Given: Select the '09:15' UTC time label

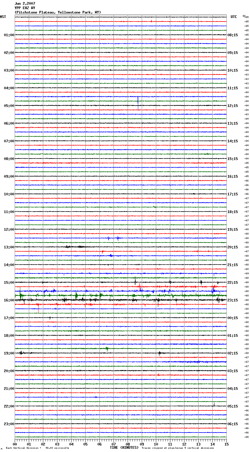Looking at the screenshot, I should click(233, 53).
